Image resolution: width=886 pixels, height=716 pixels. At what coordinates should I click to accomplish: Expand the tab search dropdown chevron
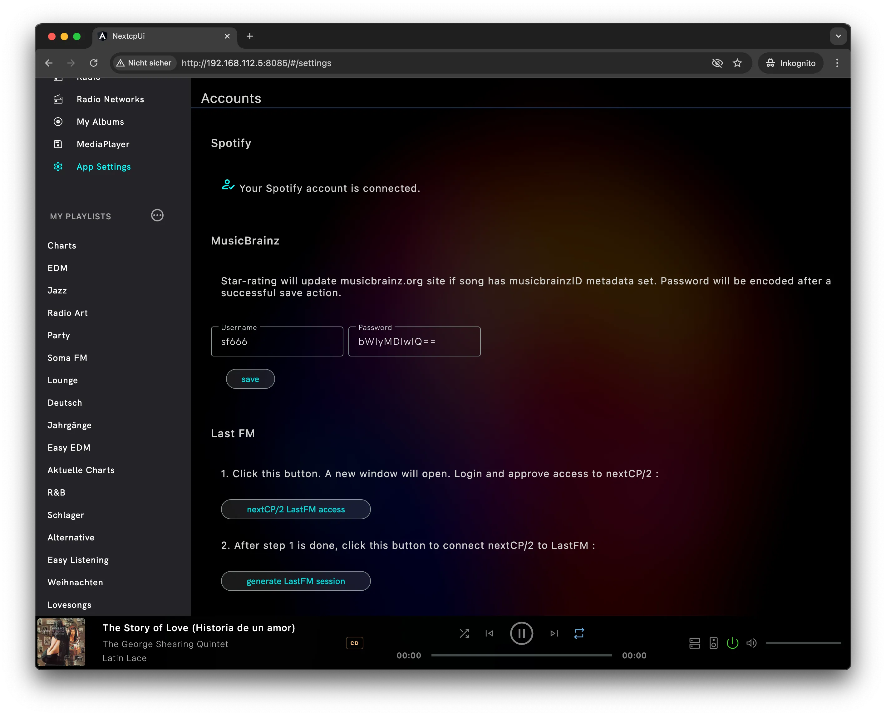point(839,36)
